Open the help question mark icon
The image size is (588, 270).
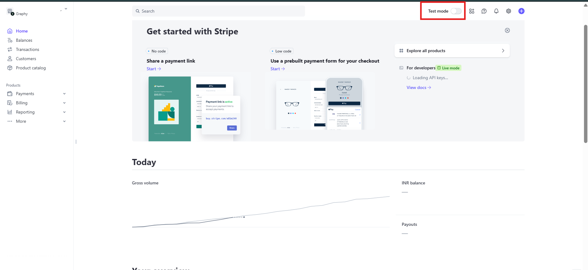pyautogui.click(x=484, y=11)
